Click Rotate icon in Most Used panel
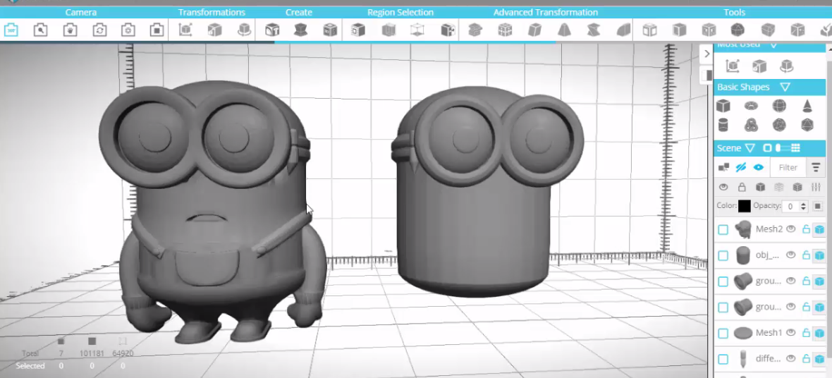The width and height of the screenshot is (832, 378). [x=786, y=66]
